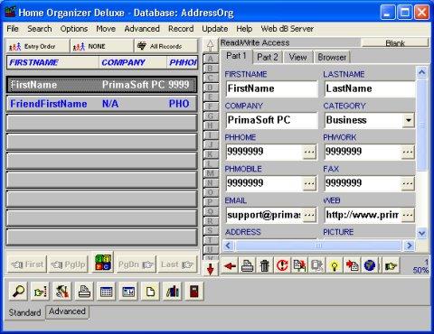434x334 pixels.
Task: Open the Record menu
Action: click(x=181, y=29)
